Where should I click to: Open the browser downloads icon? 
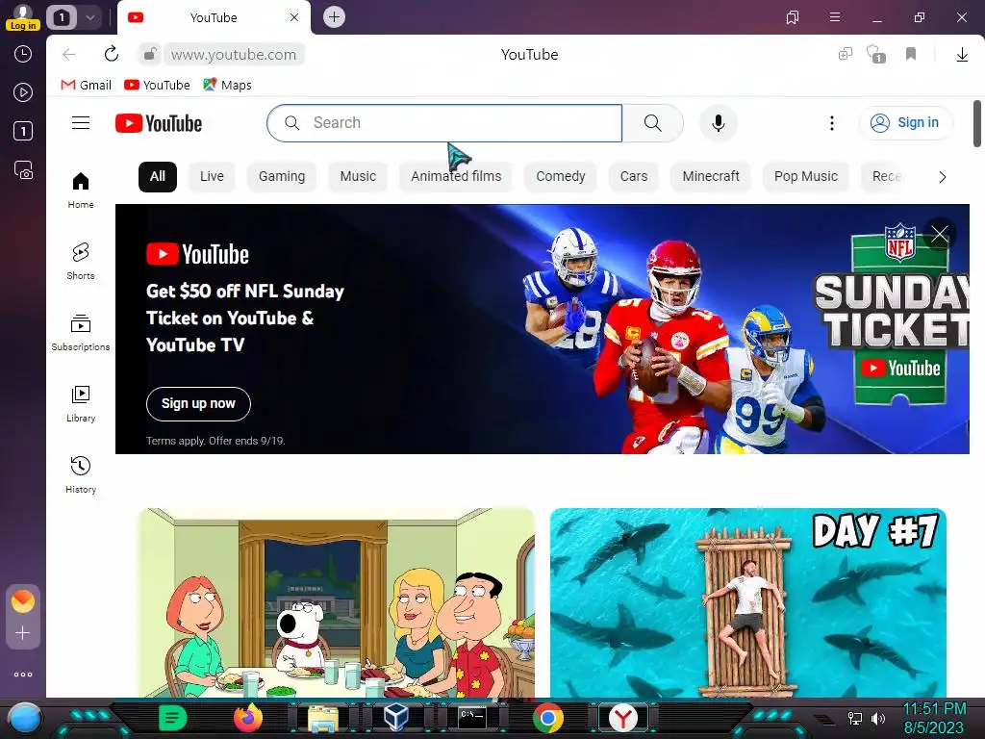(962, 55)
